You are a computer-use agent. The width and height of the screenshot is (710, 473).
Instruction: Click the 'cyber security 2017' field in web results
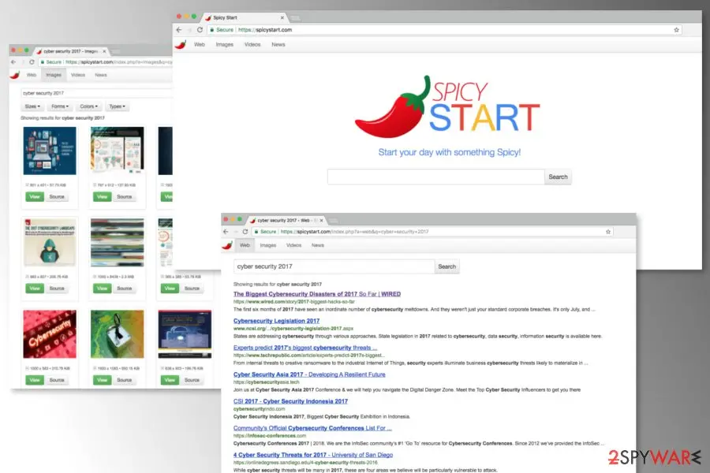(x=334, y=266)
